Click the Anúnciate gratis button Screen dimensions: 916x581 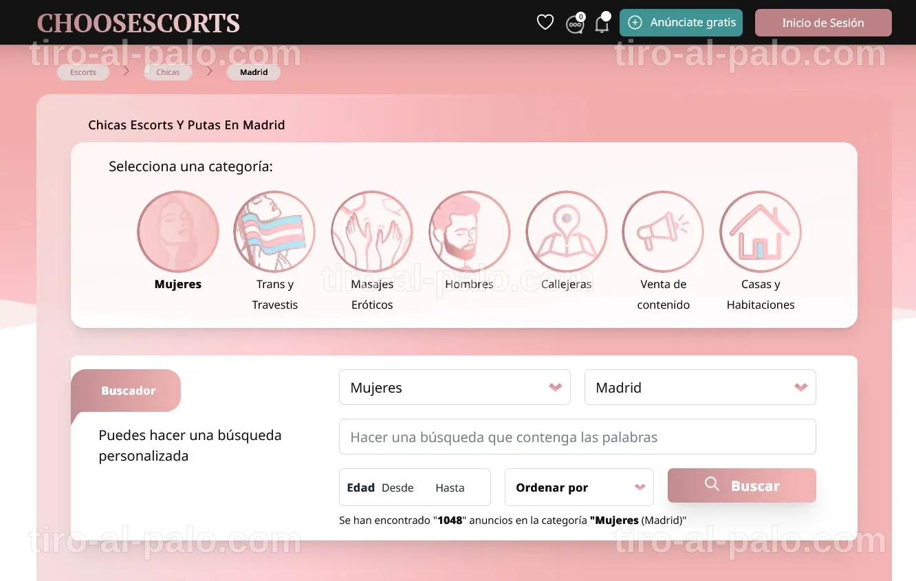(681, 23)
